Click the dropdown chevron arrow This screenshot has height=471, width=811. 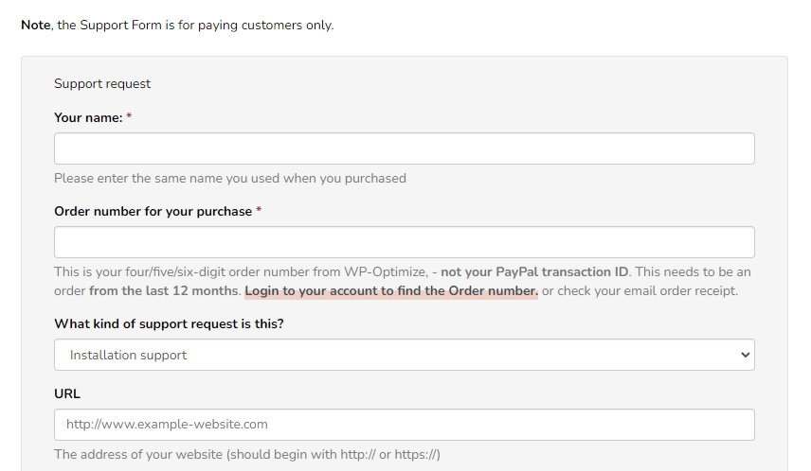745,355
